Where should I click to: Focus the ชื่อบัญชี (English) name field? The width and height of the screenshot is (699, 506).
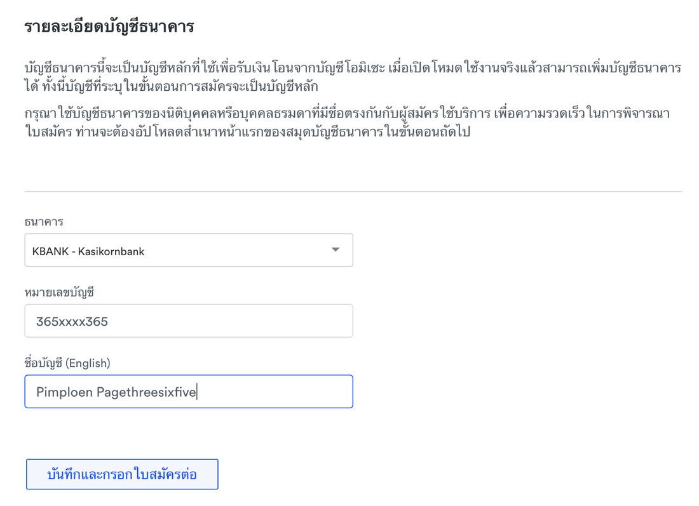point(189,392)
